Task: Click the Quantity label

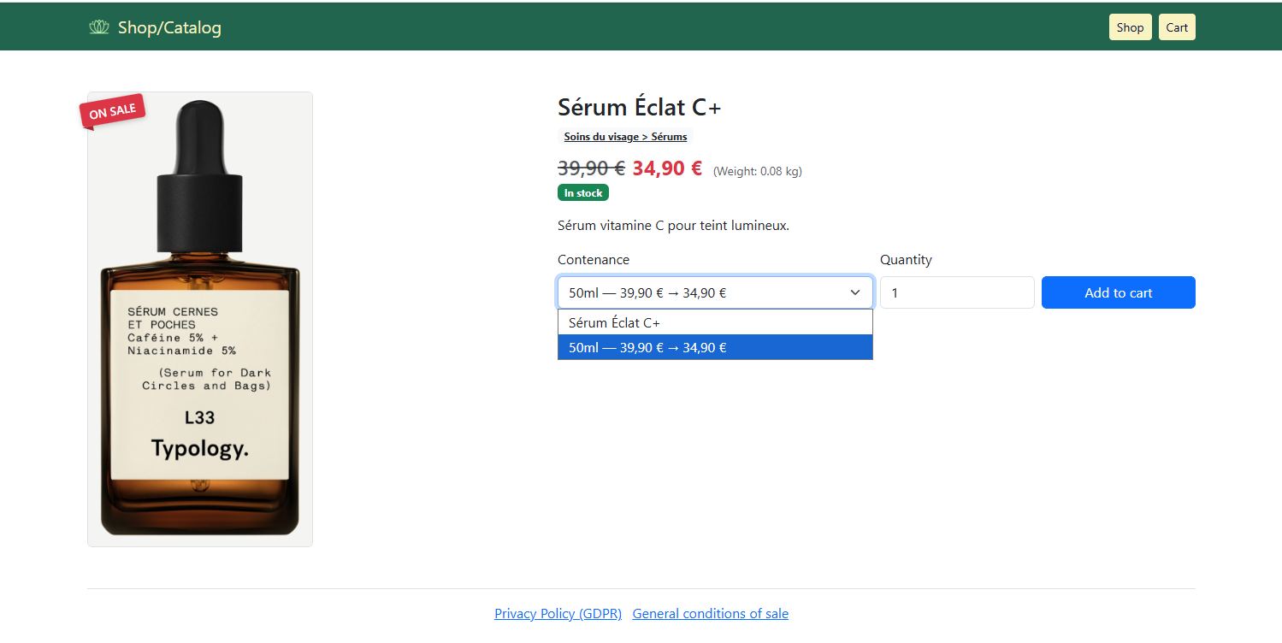Action: tap(906, 260)
